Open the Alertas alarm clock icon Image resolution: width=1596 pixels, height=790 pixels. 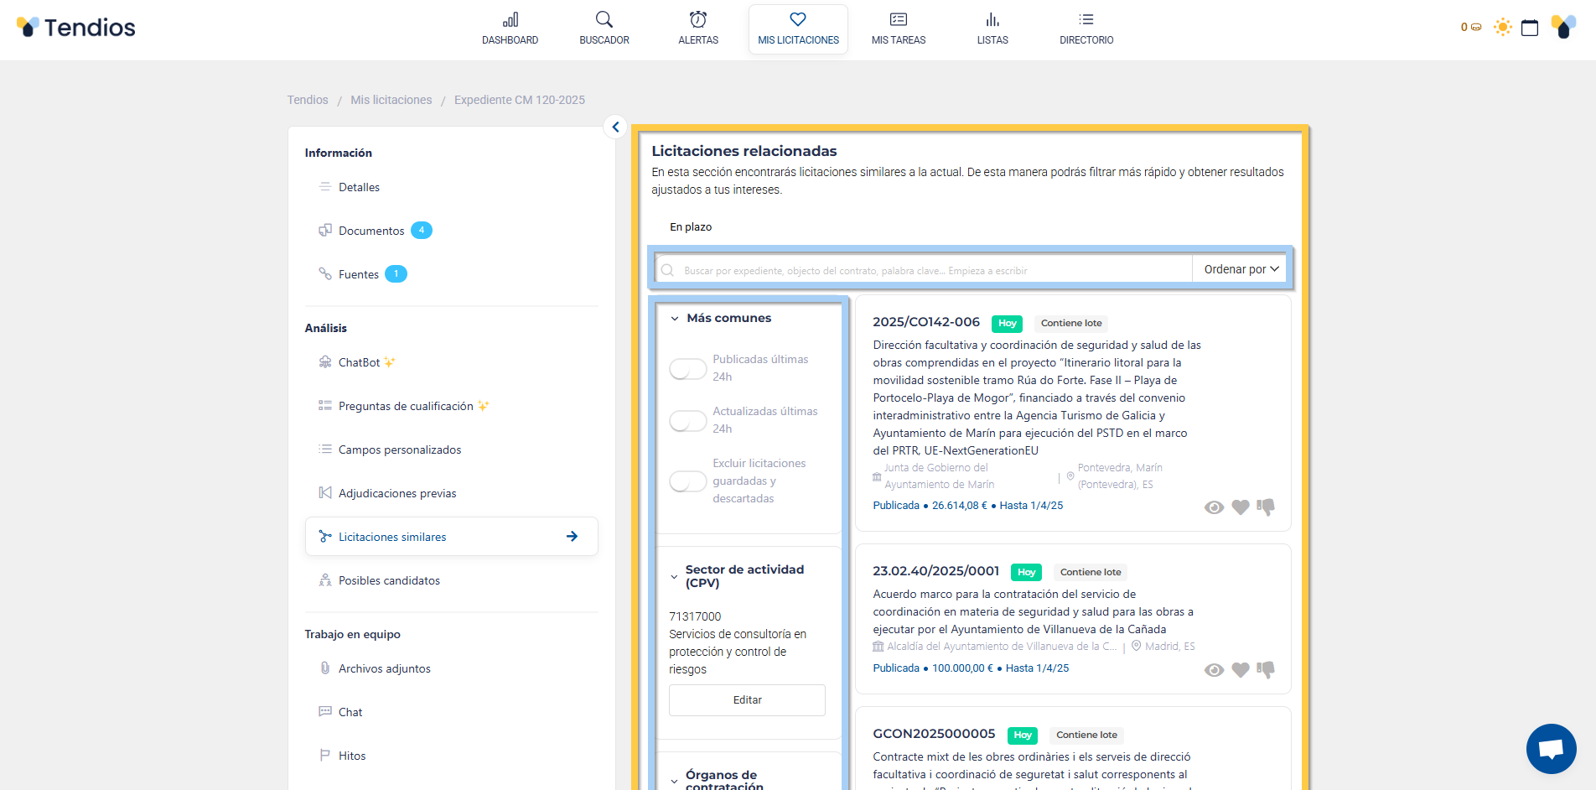[x=697, y=20]
